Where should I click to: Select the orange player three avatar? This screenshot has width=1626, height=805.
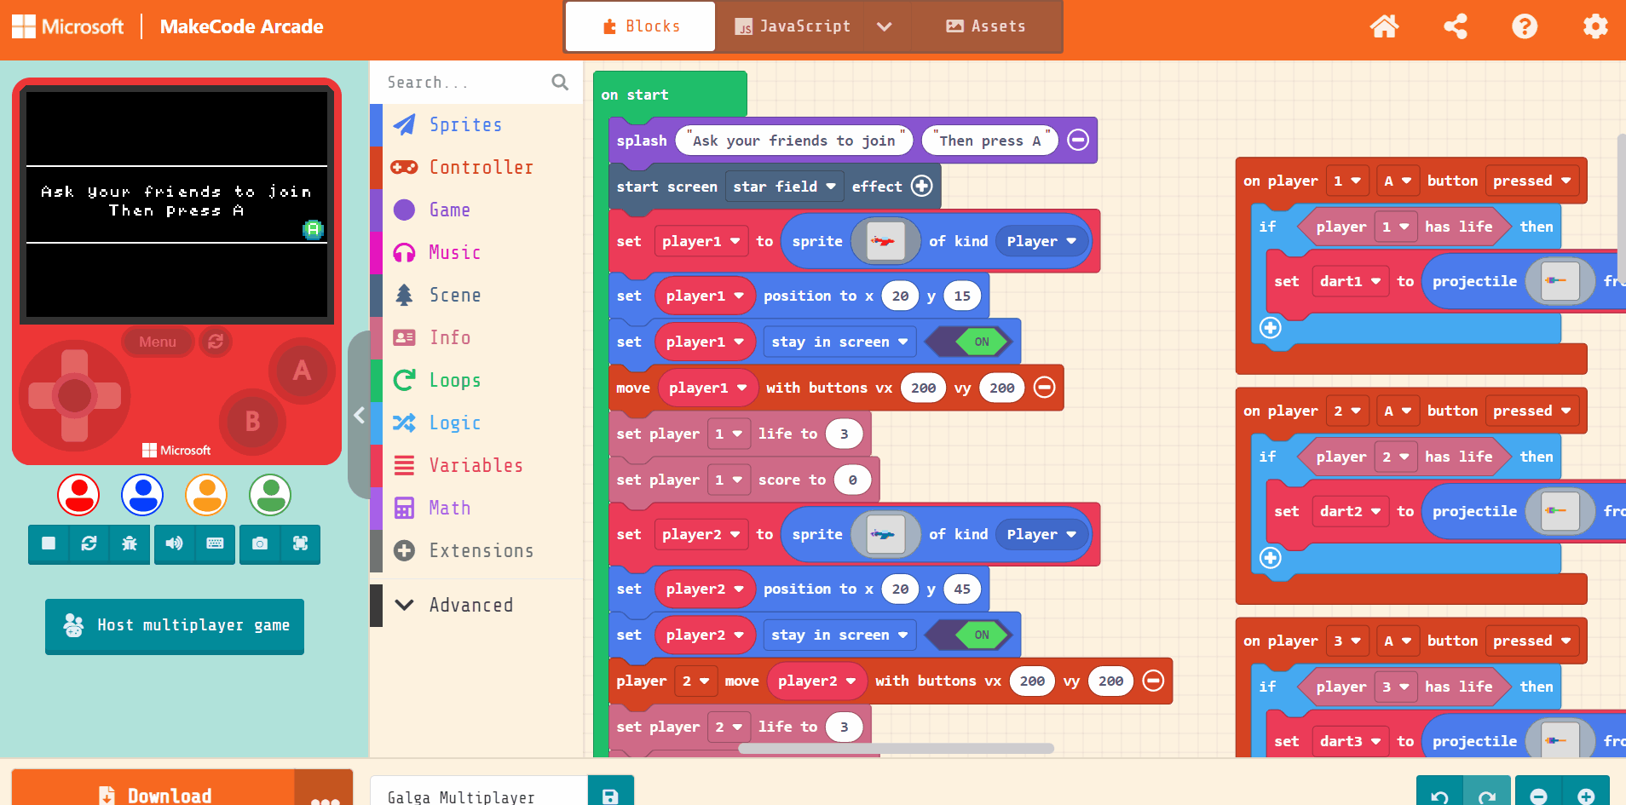click(x=206, y=495)
